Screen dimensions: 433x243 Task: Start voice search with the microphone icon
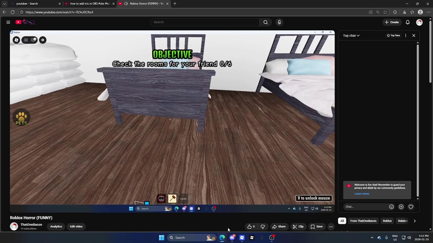(x=279, y=22)
